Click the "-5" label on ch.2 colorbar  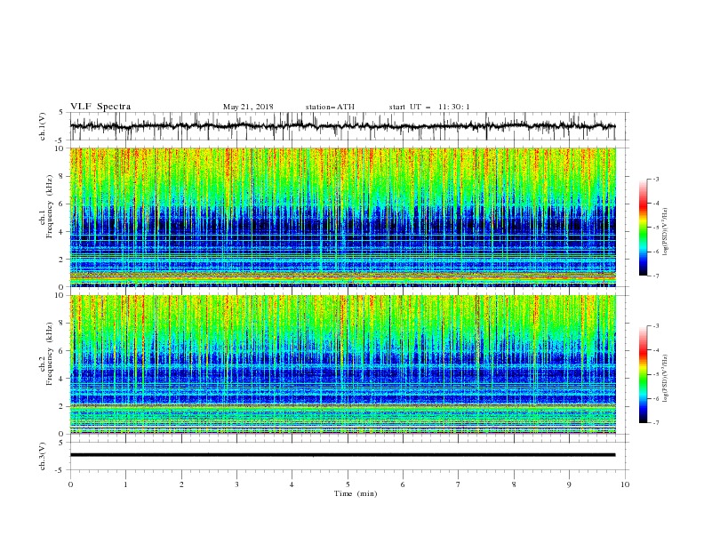pos(656,374)
